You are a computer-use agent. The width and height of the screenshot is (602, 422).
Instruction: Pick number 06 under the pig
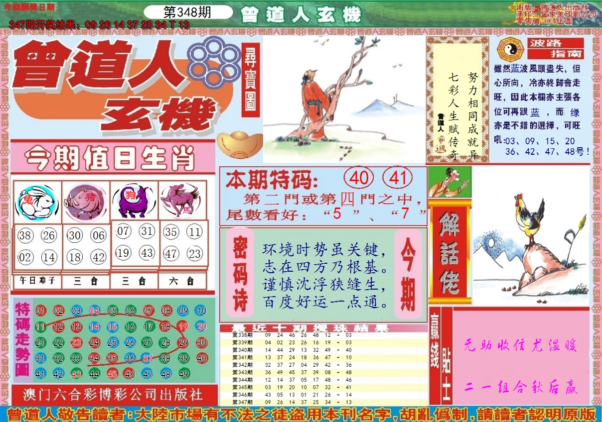[x=98, y=235]
